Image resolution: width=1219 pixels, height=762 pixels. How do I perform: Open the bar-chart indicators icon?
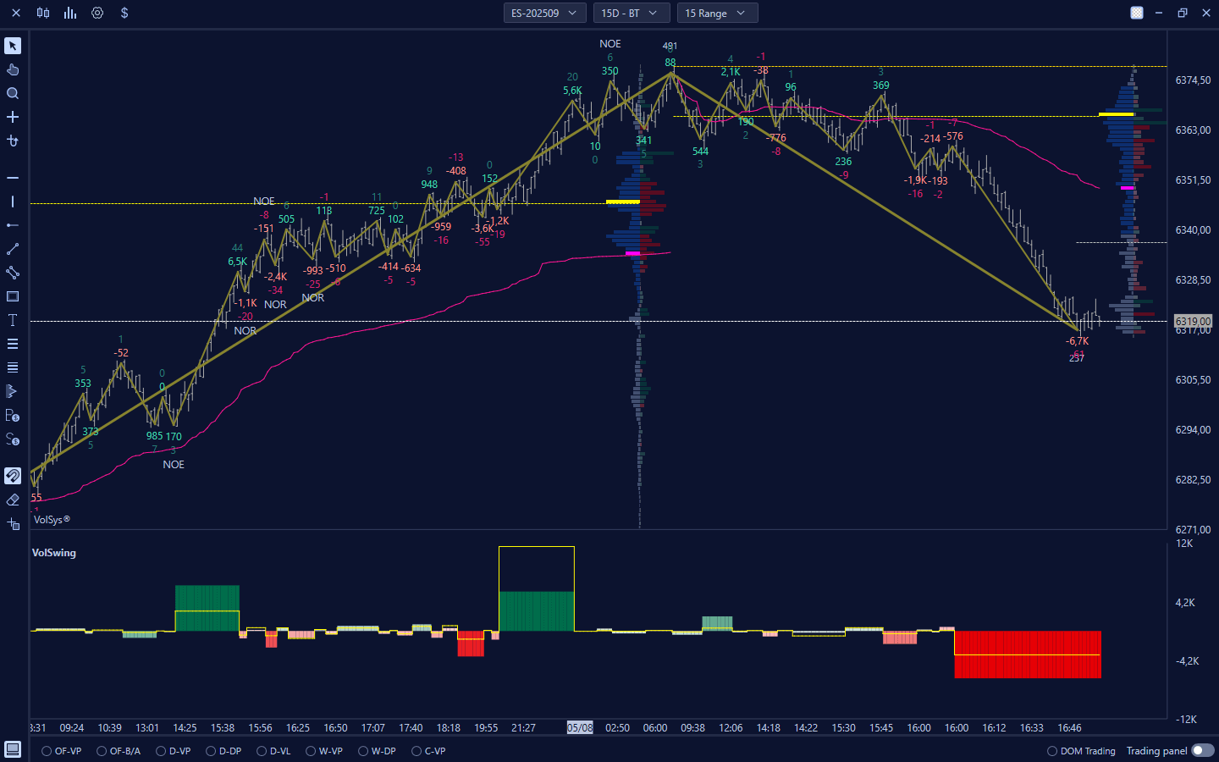70,13
